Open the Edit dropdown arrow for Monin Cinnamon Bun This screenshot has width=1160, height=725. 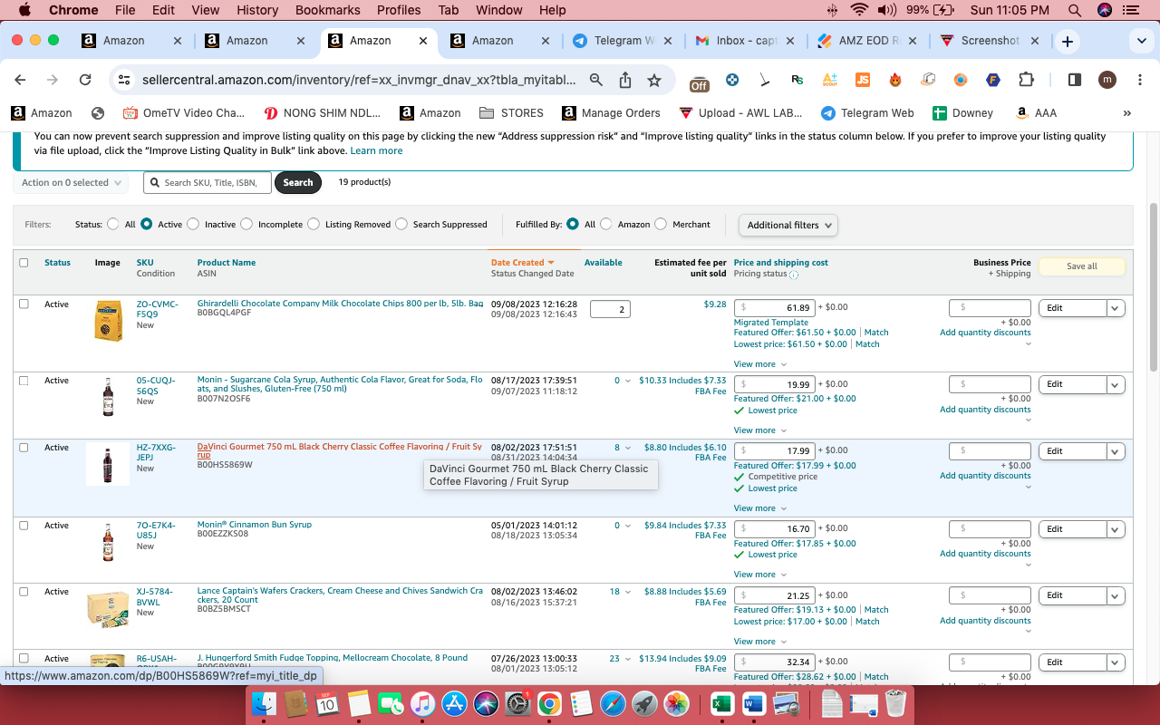point(1116,529)
